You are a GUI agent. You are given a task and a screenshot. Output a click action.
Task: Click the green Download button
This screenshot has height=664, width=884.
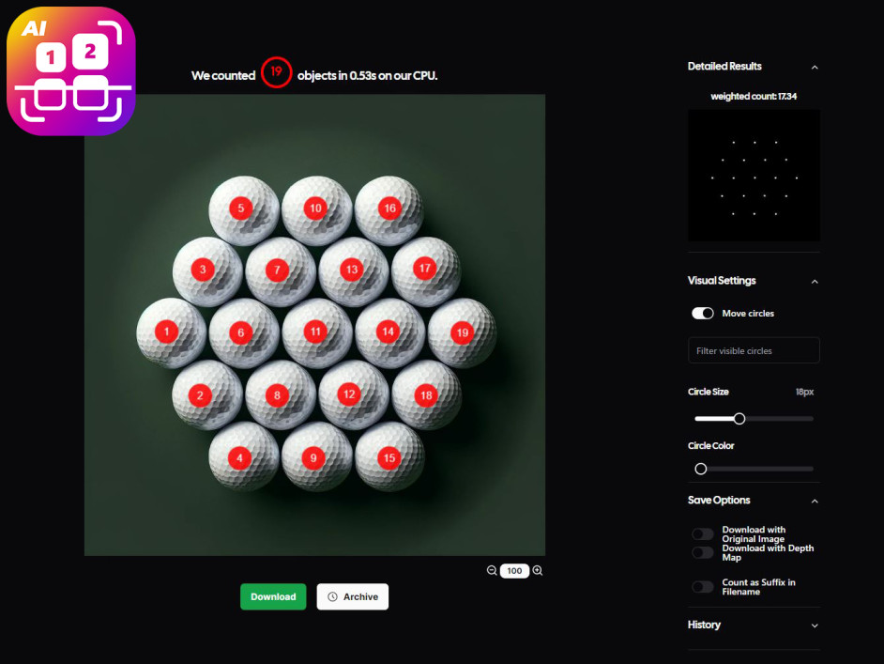[x=273, y=596]
